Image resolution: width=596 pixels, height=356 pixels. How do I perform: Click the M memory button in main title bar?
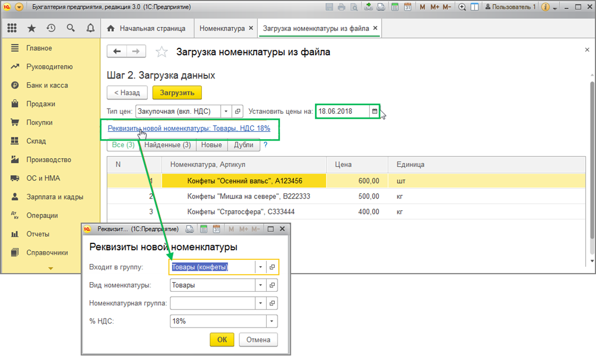pyautogui.click(x=423, y=7)
